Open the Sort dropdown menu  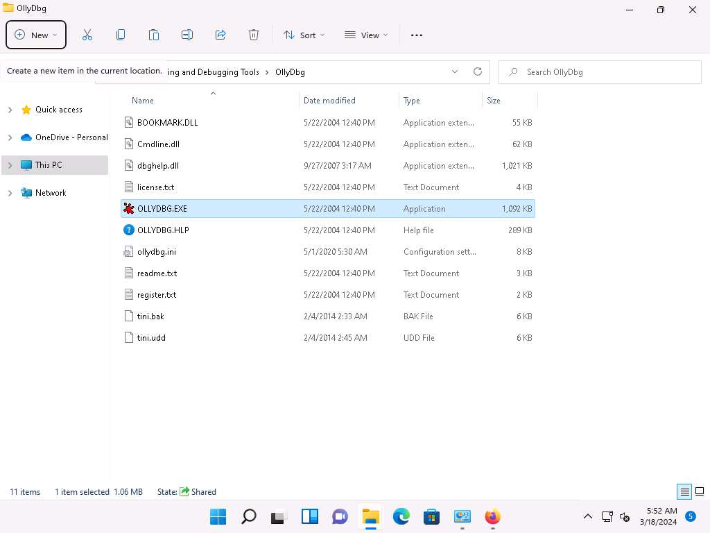point(304,35)
